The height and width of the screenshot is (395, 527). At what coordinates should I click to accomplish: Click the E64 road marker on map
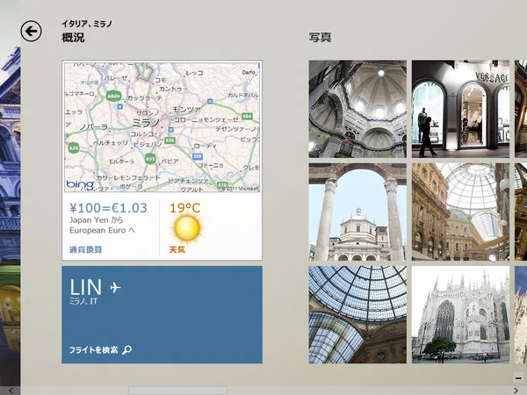[247, 116]
